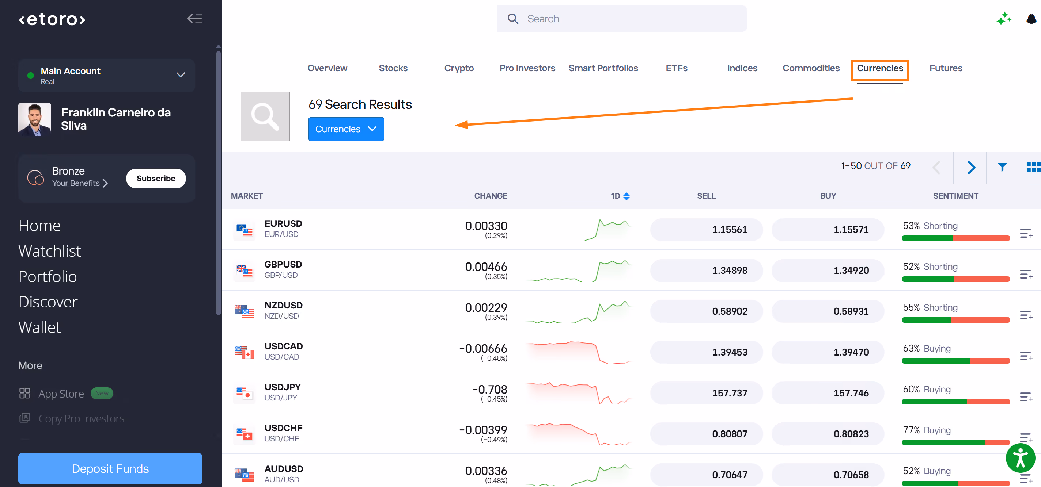Go to previous results page arrow
Image resolution: width=1041 pixels, height=487 pixels.
click(936, 167)
